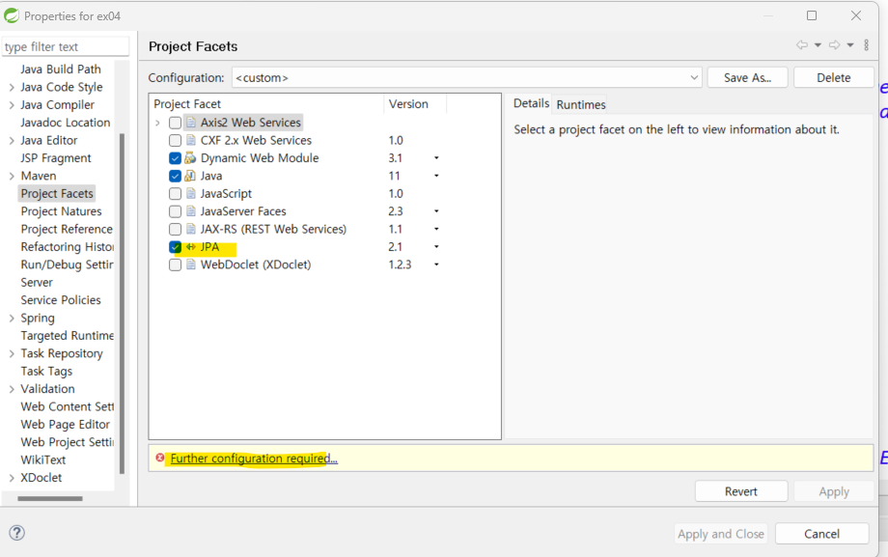Click the Delete configuration button

click(x=834, y=77)
